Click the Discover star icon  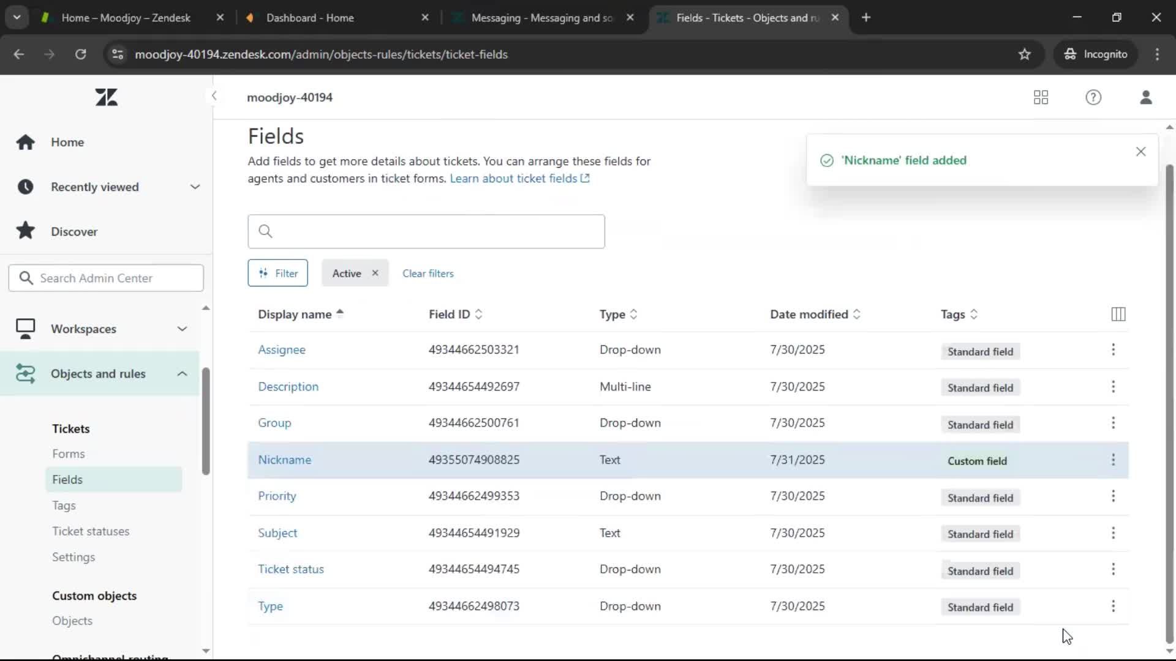pyautogui.click(x=25, y=231)
